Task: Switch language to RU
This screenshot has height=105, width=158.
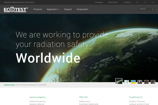Action: click(153, 2)
